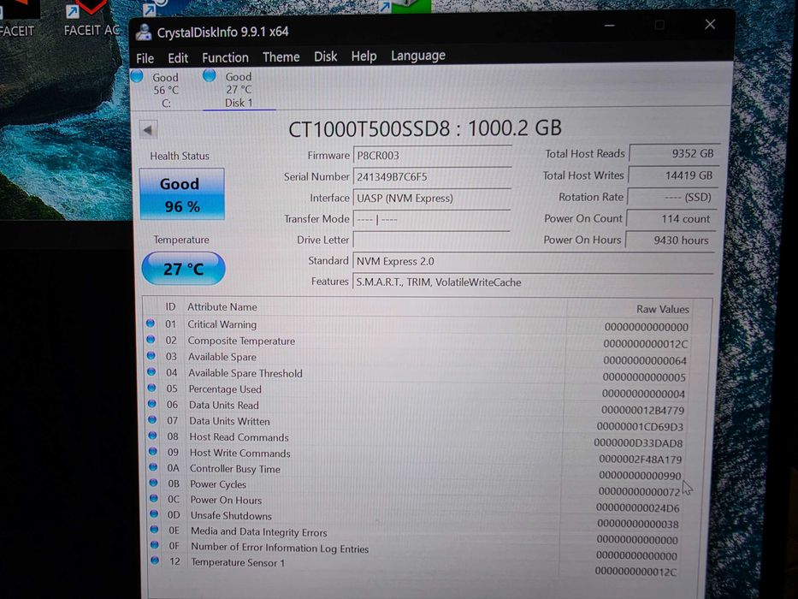Click the blue status orb above C: drive
The image size is (798, 599).
click(137, 76)
